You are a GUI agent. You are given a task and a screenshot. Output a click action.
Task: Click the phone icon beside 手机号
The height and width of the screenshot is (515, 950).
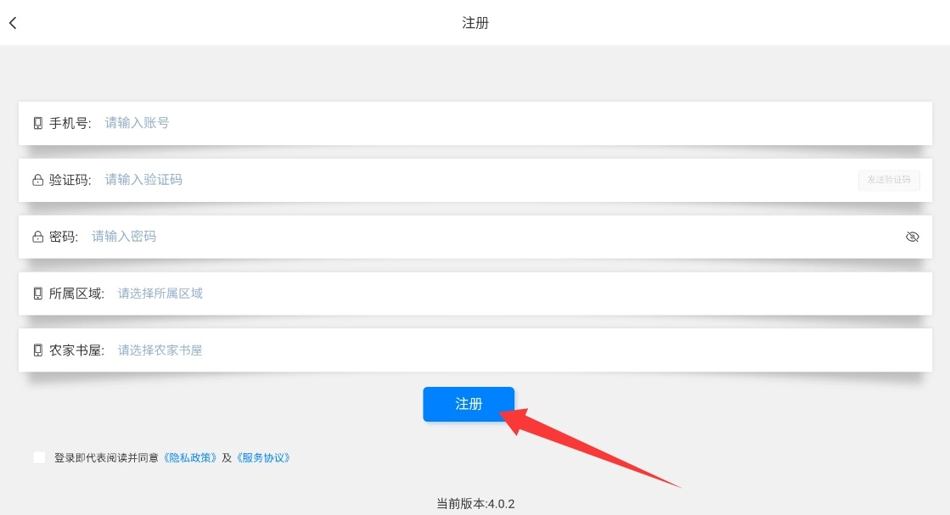point(37,123)
